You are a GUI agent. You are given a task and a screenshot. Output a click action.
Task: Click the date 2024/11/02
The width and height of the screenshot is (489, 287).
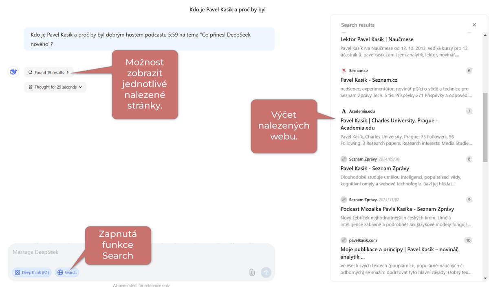click(389, 200)
